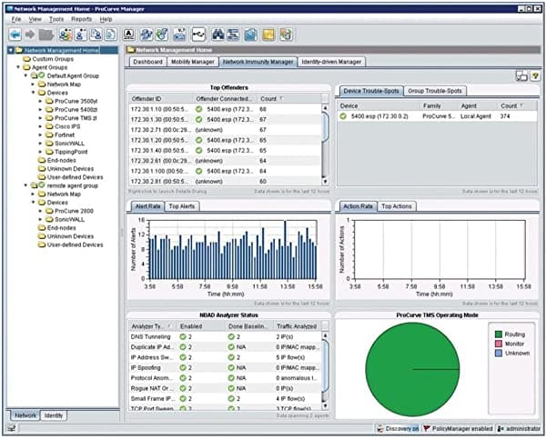Collapse the Network Management Home tree root
Image resolution: width=546 pixels, height=439 pixels.
[x=11, y=50]
